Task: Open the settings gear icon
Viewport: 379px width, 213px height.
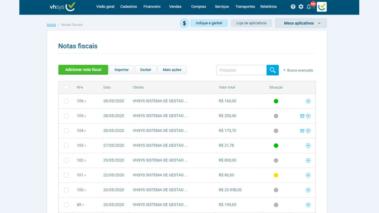Action: 301,7
